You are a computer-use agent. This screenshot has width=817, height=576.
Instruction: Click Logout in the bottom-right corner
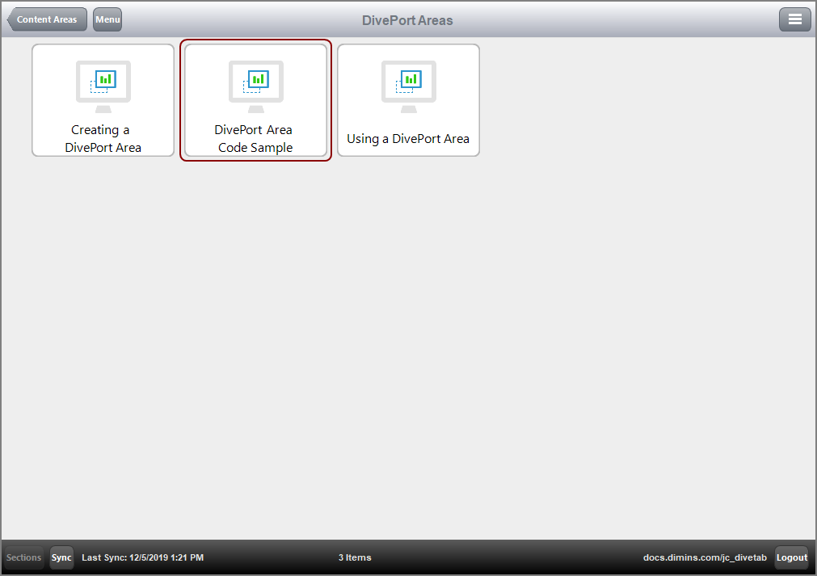(x=791, y=557)
